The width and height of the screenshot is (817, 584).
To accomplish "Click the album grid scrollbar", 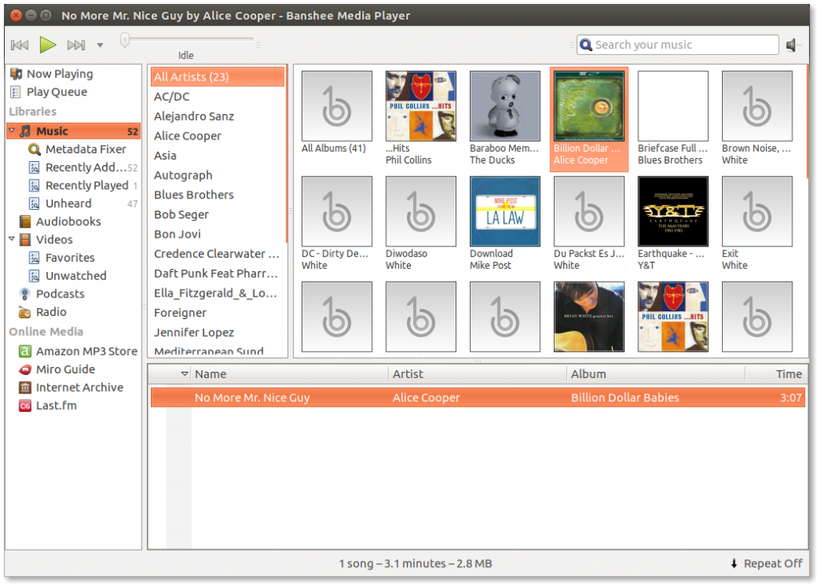I will [807, 121].
